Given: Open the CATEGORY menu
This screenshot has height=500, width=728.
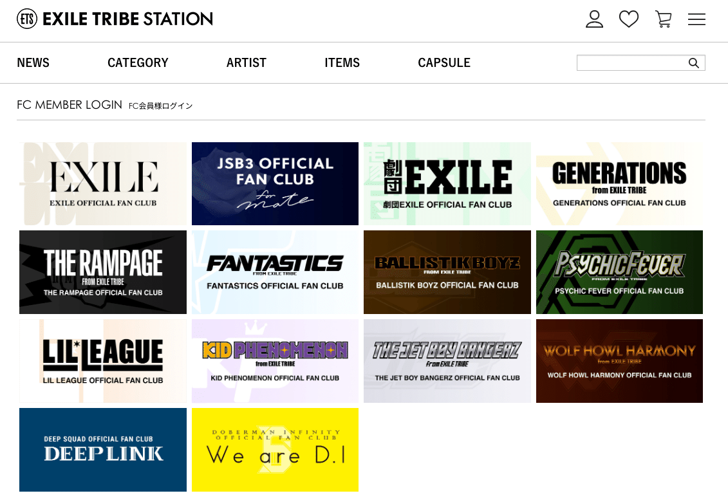Looking at the screenshot, I should click(x=138, y=62).
